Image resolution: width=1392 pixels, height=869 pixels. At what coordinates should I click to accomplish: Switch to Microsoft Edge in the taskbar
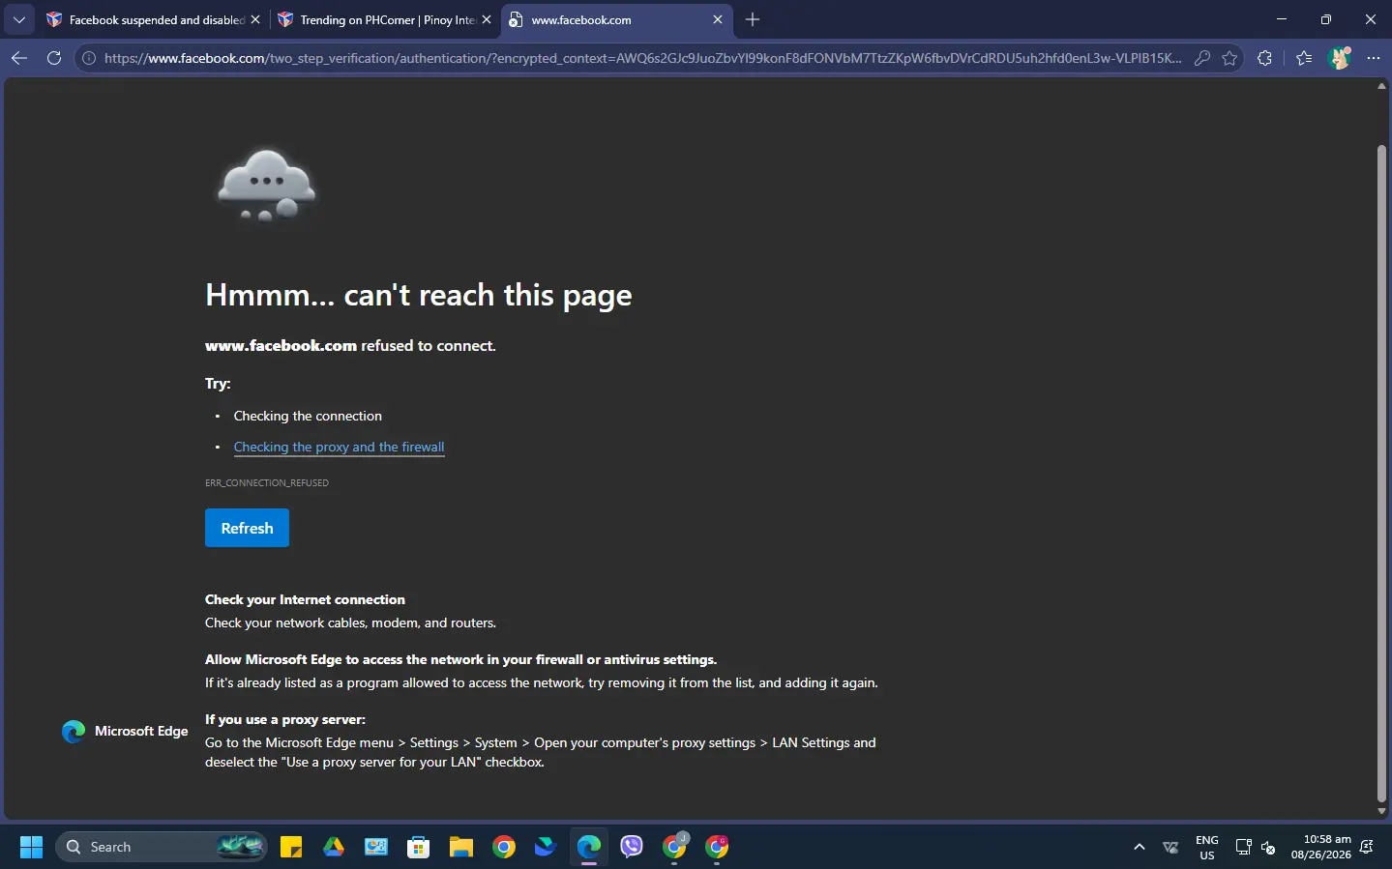pos(589,847)
